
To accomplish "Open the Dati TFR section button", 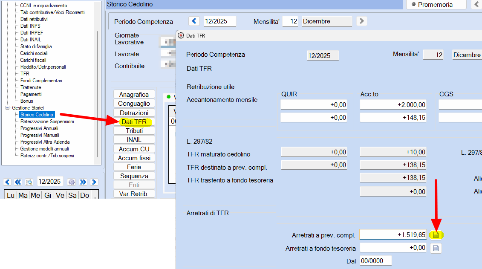I will coord(134,122).
